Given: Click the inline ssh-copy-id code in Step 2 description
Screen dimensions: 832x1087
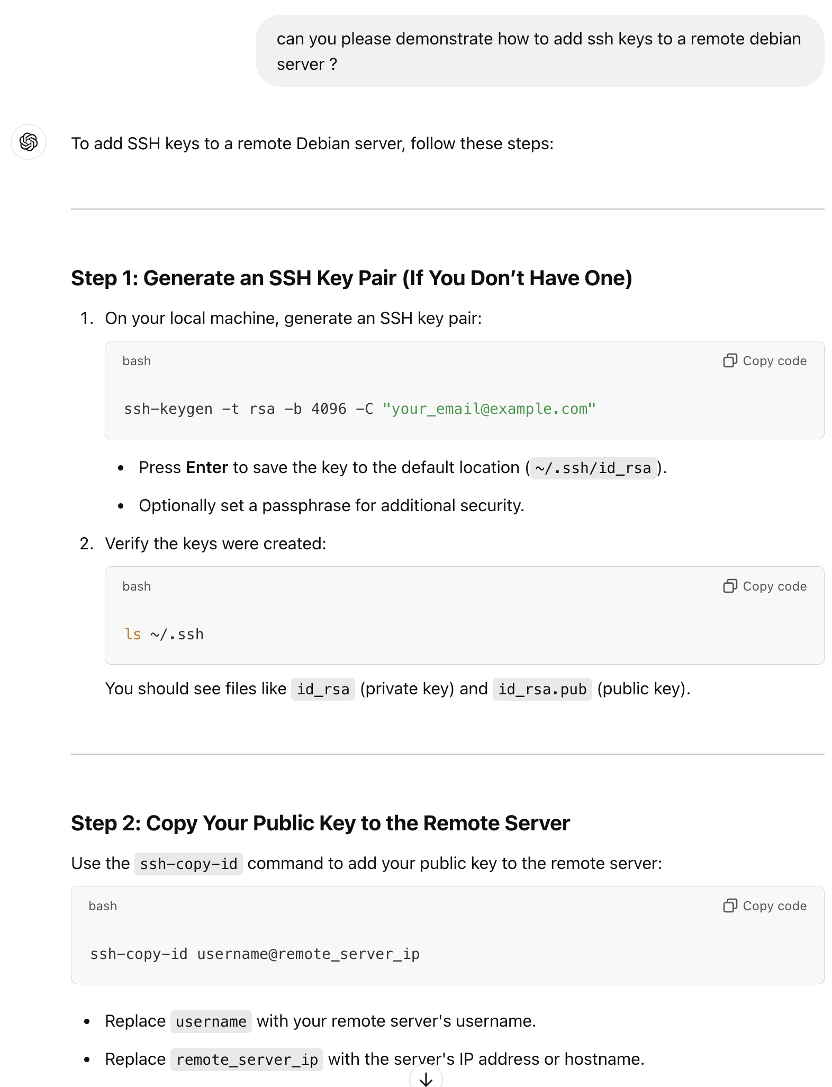Looking at the screenshot, I should coord(188,864).
